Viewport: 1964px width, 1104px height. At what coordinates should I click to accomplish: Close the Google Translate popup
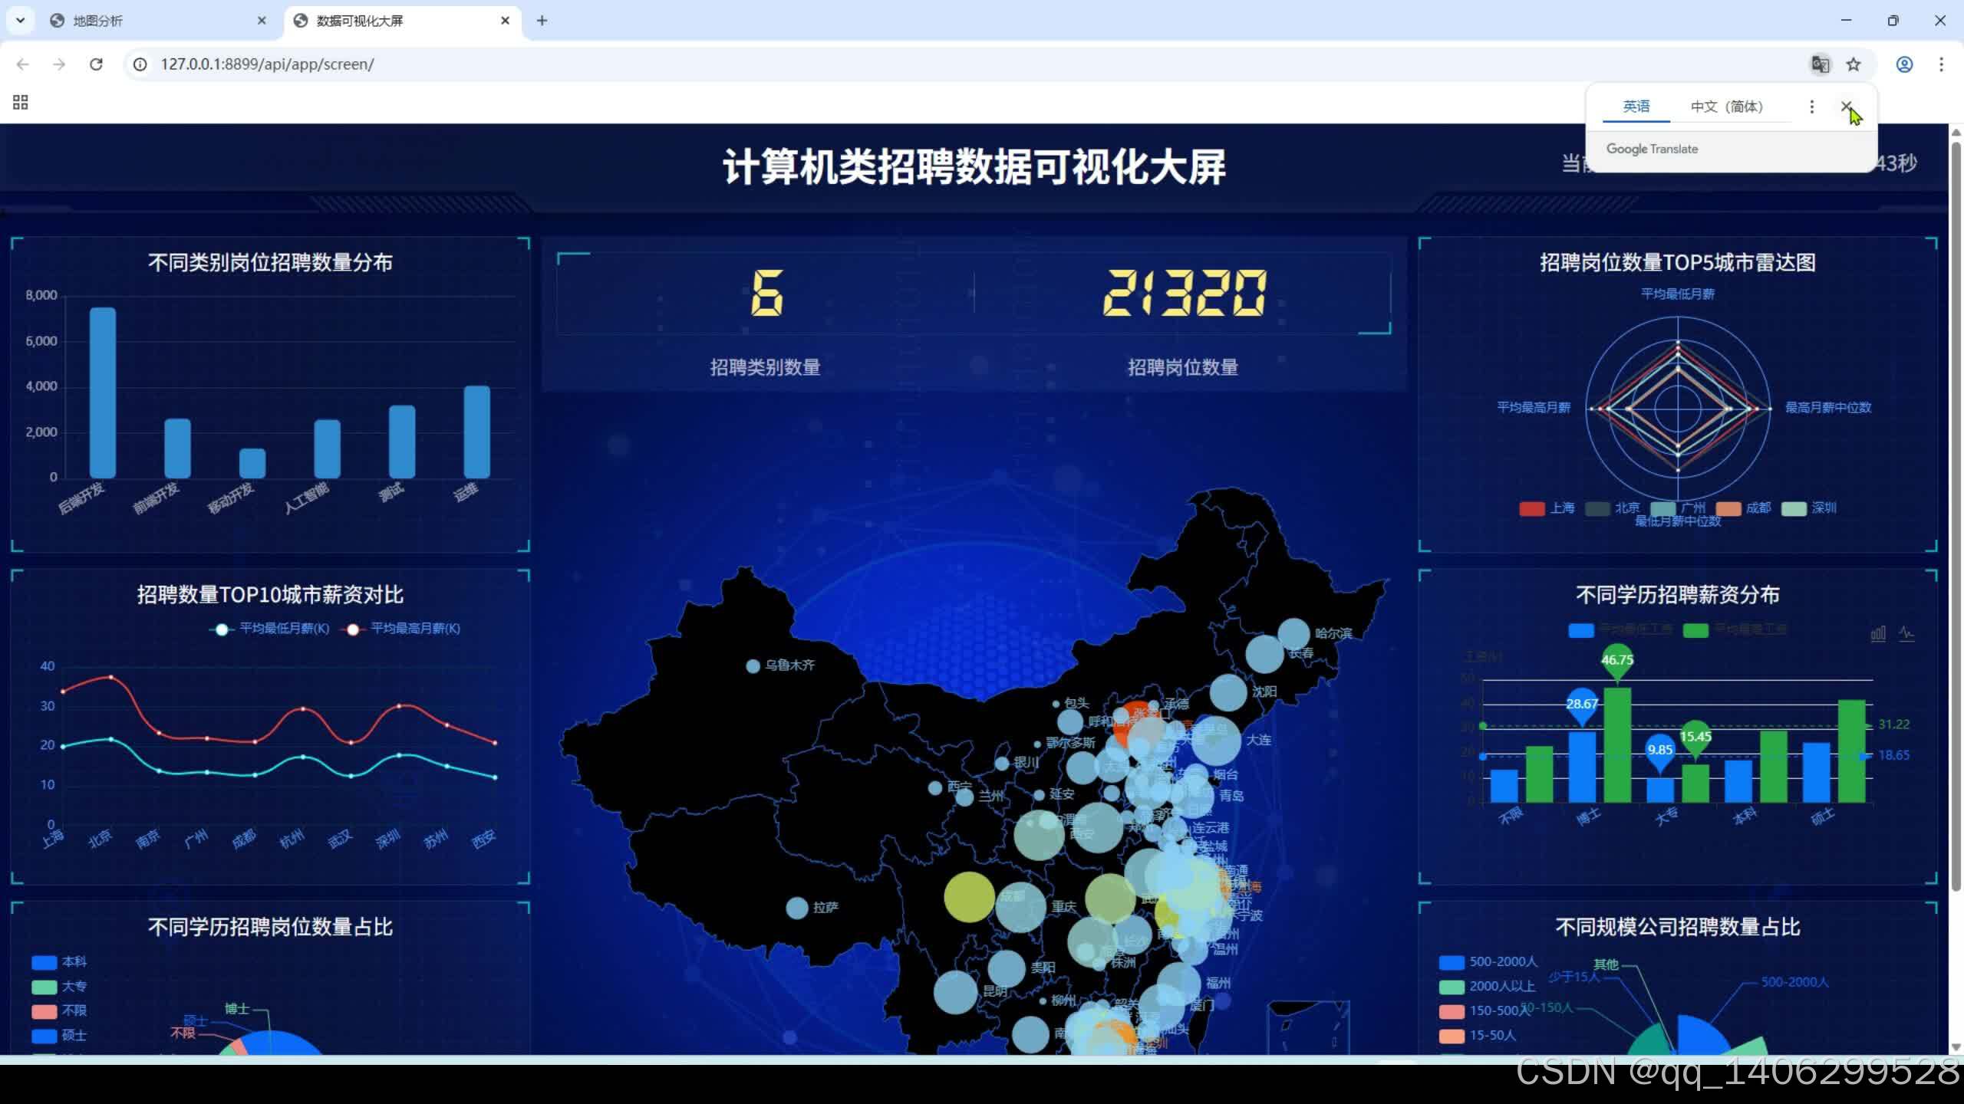(1847, 106)
